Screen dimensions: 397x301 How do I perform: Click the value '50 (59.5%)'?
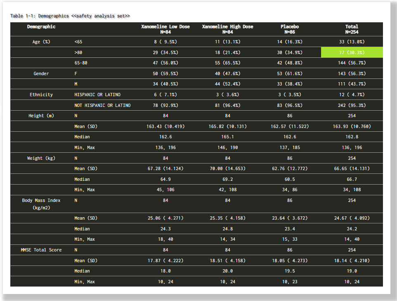165,73
